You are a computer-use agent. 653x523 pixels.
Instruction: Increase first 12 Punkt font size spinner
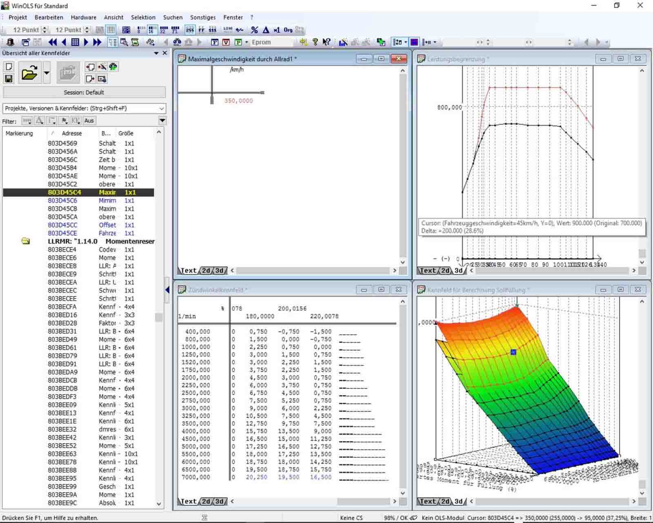pos(45,28)
